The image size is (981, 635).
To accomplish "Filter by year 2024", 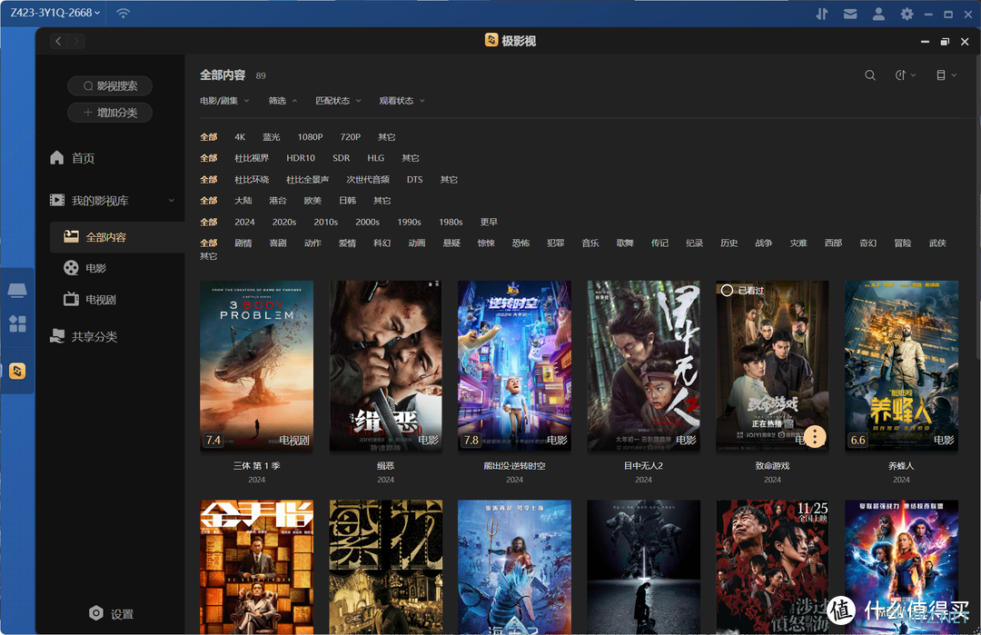I will (244, 222).
